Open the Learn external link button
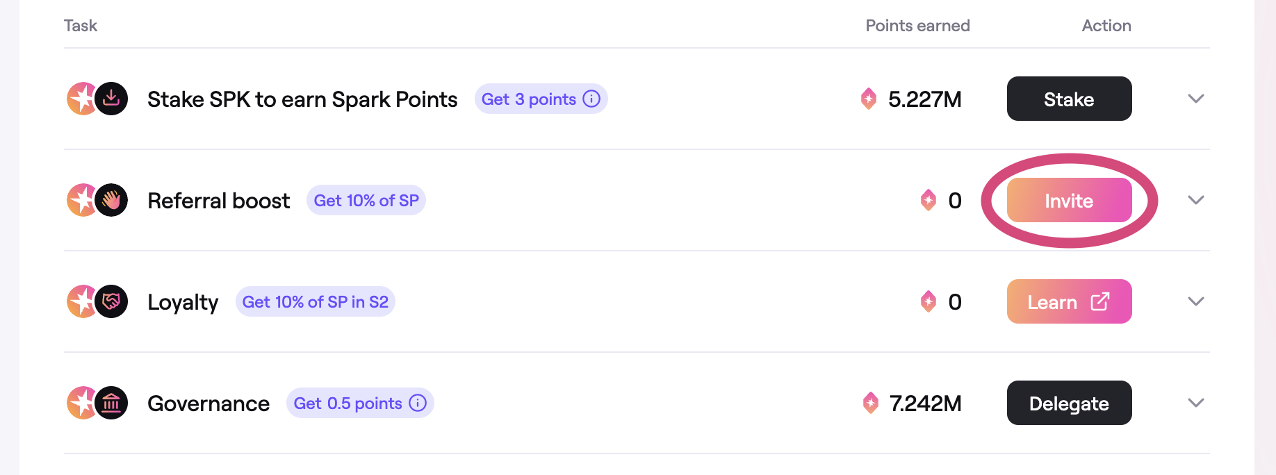This screenshot has width=1276, height=475. (1069, 301)
